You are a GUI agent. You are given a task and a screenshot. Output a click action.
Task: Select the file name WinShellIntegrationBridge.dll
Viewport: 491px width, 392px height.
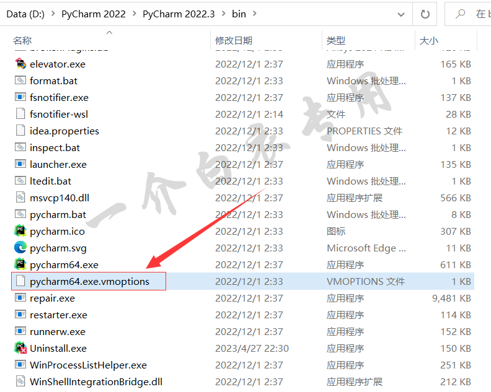[x=96, y=382]
